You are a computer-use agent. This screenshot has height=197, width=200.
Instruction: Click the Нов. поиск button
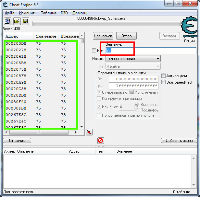[x=103, y=36]
